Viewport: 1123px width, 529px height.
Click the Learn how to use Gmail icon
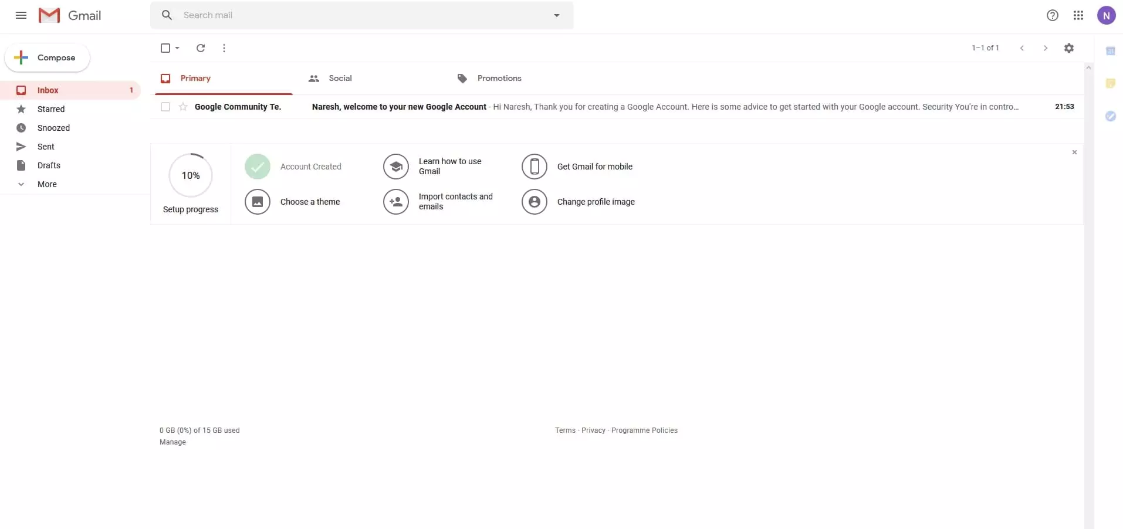396,167
